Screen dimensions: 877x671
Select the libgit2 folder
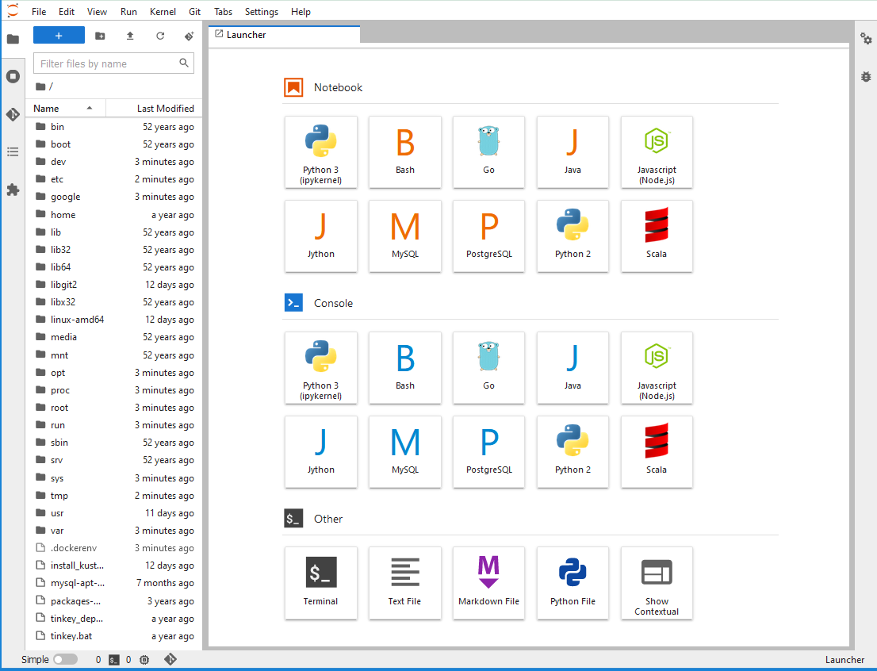[x=114, y=285]
